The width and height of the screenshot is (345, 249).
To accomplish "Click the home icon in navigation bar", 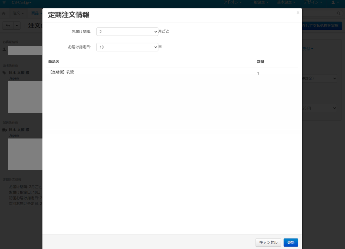I will tap(4, 13).
